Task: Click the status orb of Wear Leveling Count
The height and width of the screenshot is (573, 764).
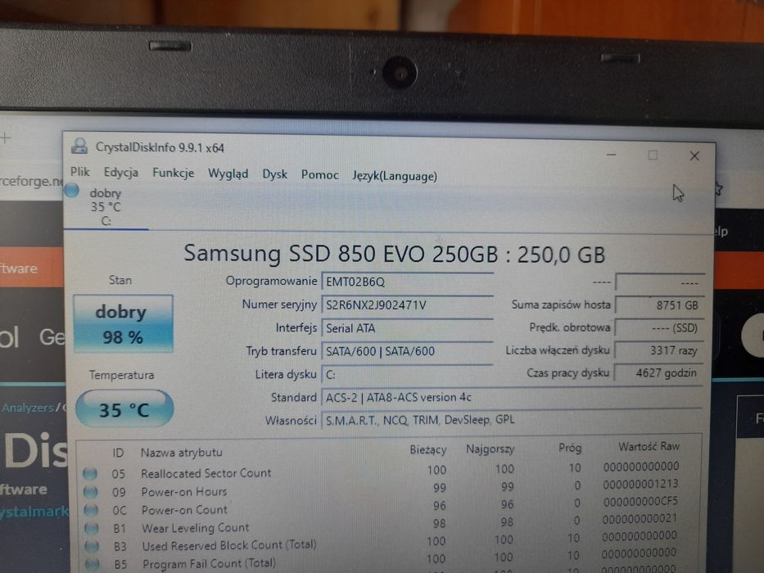Action: pos(92,528)
